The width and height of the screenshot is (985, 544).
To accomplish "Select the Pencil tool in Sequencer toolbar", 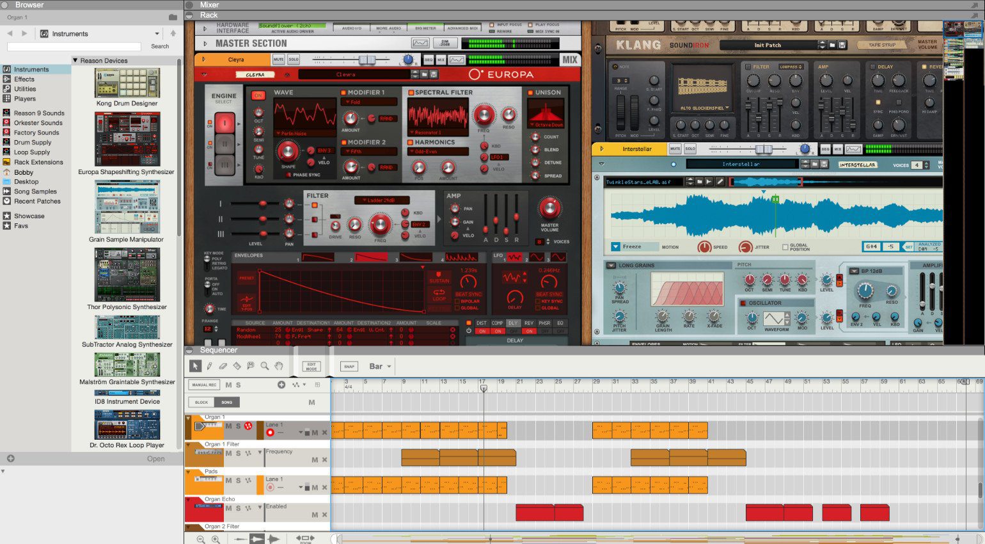I will [x=209, y=366].
